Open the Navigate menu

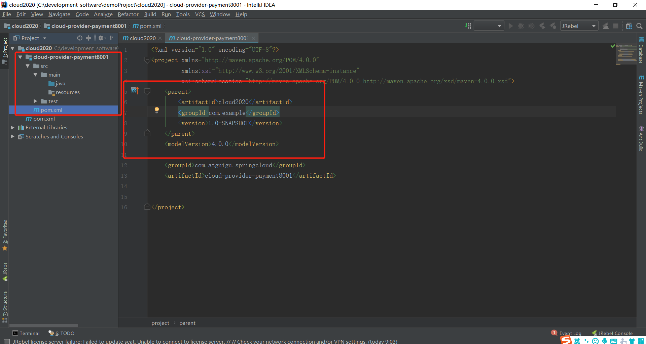coord(59,14)
